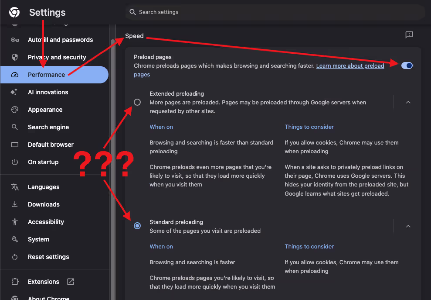
Task: Click the Appearance palette icon
Action: point(15,110)
